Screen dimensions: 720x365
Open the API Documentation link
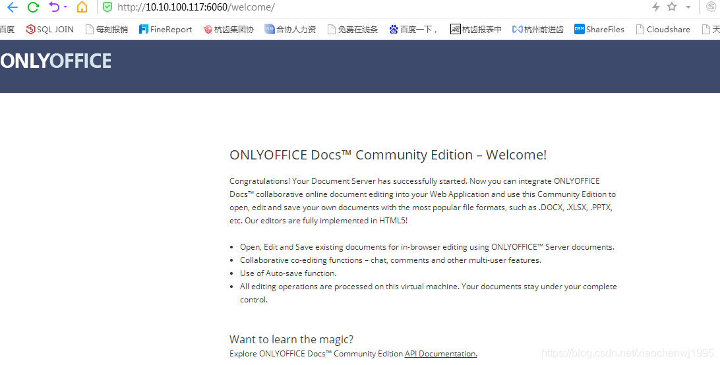[x=441, y=354]
